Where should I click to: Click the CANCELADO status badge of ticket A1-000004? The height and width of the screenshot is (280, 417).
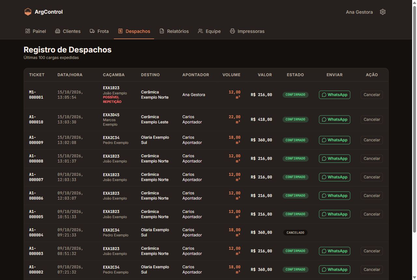click(295, 232)
